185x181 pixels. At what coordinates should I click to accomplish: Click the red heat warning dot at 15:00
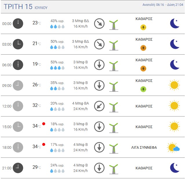click(x=44, y=124)
